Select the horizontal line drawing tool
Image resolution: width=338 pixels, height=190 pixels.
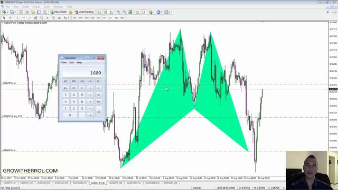tap(24, 18)
